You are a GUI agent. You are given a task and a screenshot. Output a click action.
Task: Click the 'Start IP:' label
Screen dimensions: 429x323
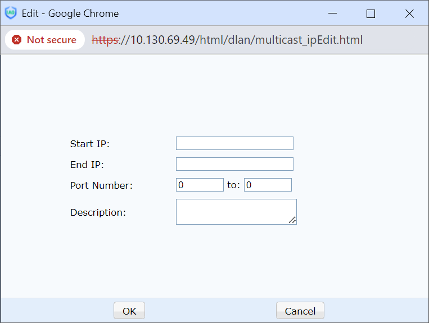click(89, 144)
